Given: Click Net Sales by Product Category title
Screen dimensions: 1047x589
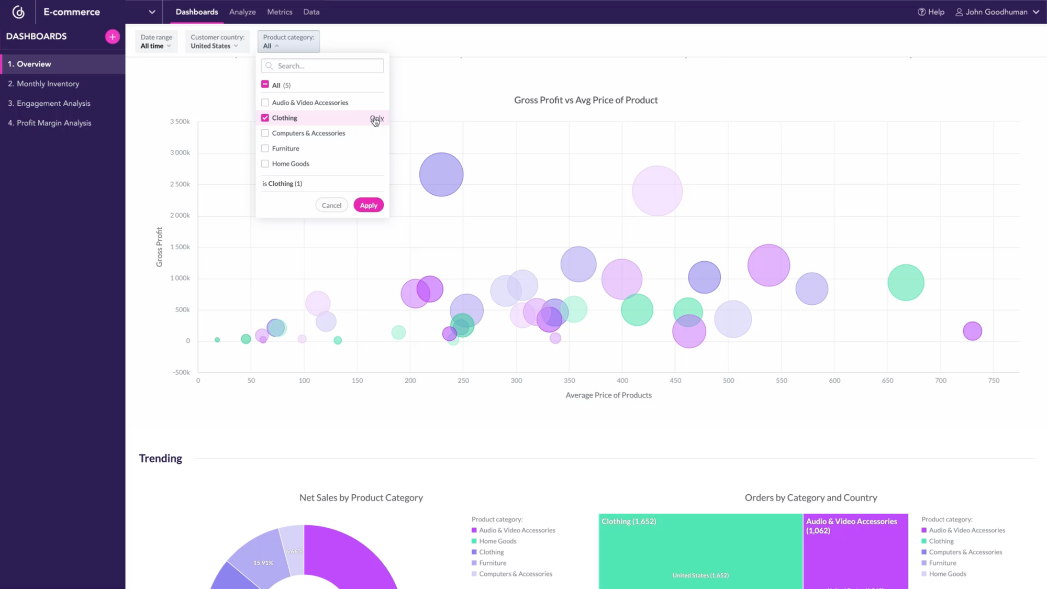Looking at the screenshot, I should [x=361, y=497].
